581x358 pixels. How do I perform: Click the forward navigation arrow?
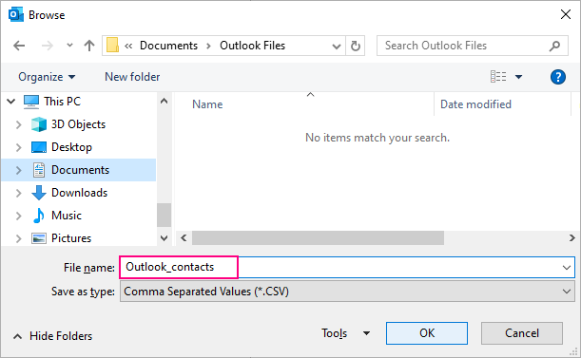(47, 46)
